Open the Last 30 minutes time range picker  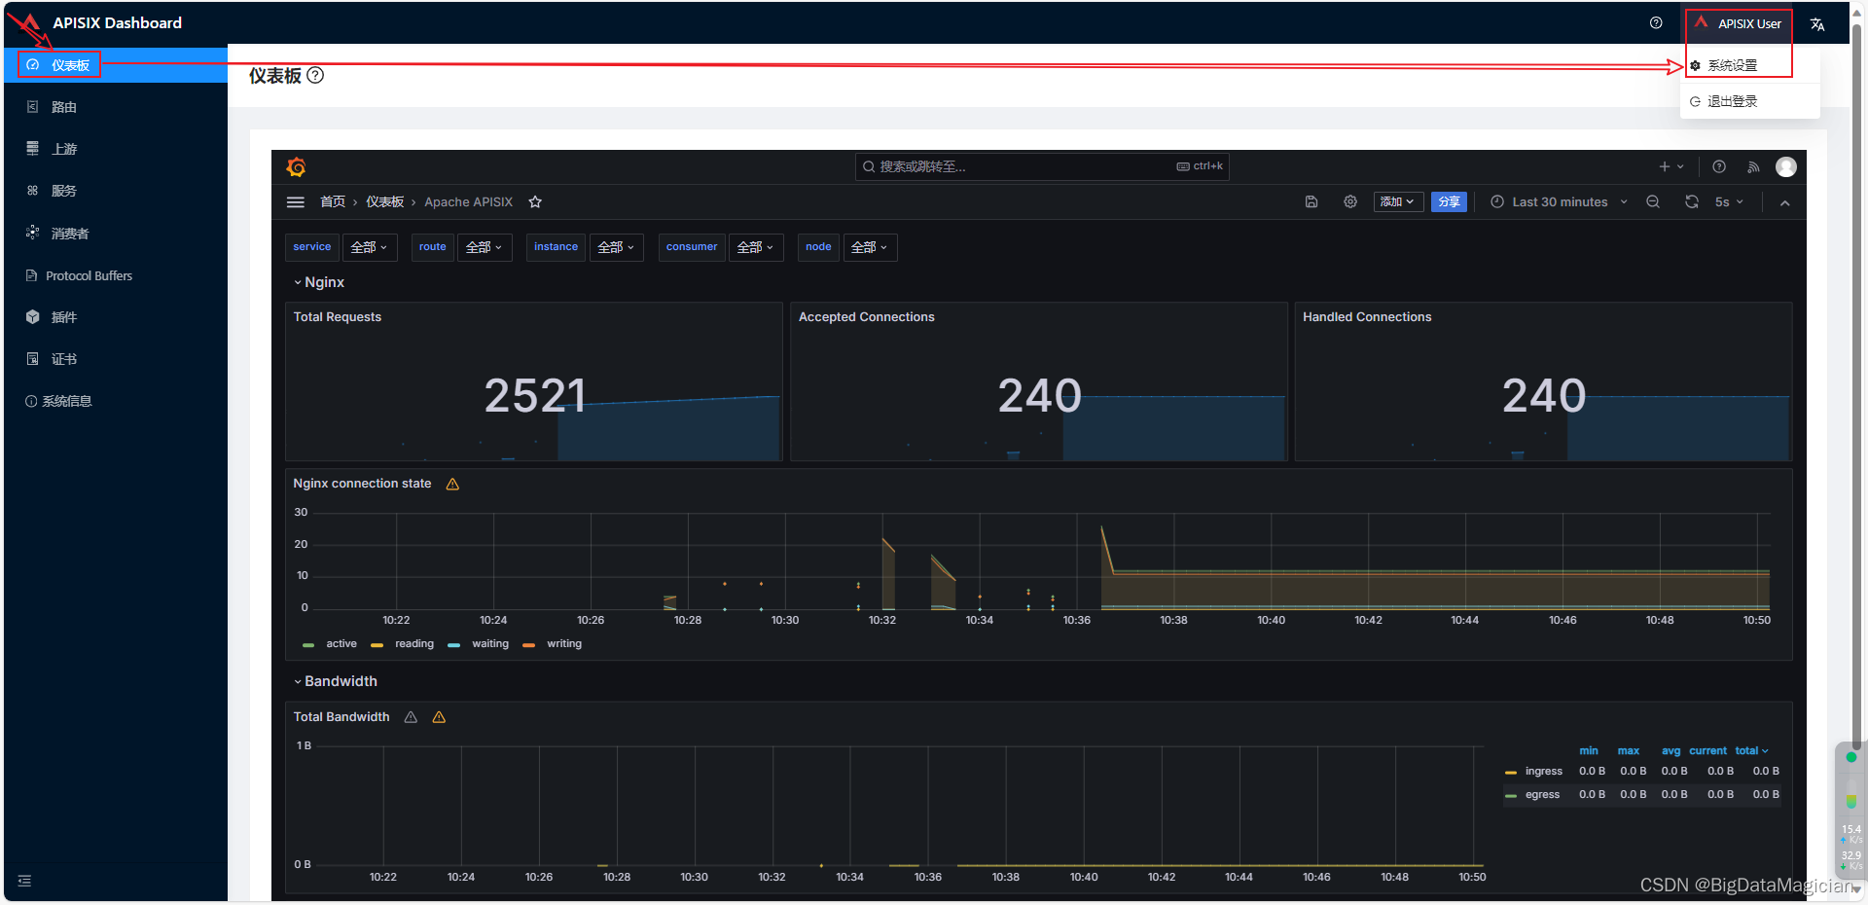[1558, 201]
